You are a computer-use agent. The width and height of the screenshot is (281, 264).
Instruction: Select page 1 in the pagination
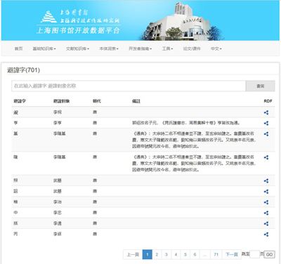click(148, 254)
